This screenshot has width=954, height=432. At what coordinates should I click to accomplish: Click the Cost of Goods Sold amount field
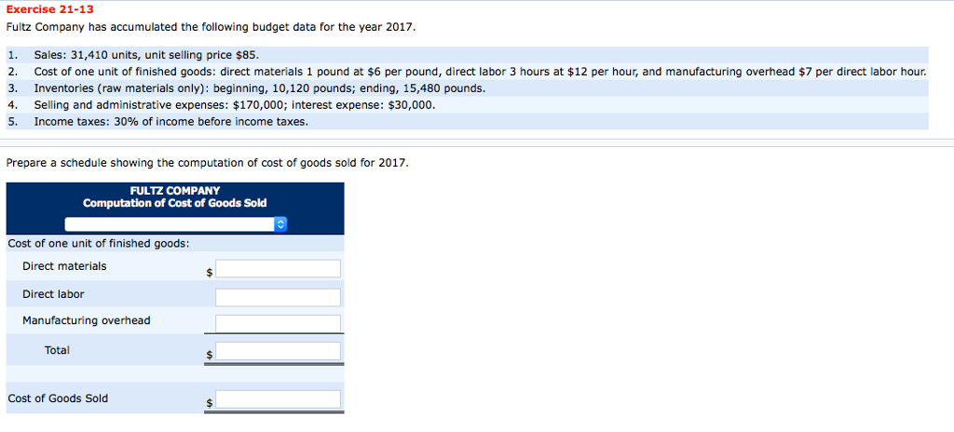pos(278,399)
